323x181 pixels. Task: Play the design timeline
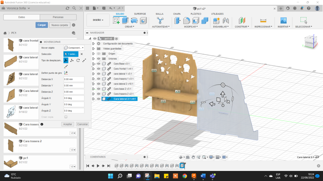(x=98, y=166)
